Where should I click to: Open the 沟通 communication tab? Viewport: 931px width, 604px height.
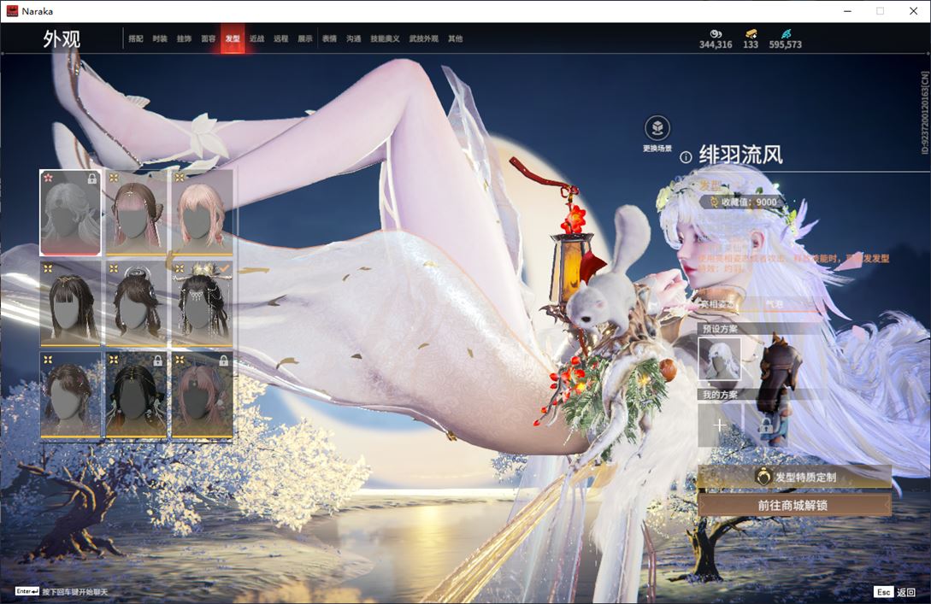pyautogui.click(x=354, y=38)
